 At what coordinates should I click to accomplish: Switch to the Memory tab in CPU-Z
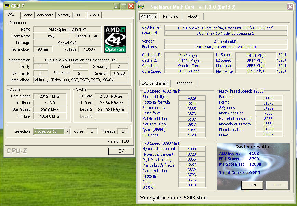(x=64, y=15)
